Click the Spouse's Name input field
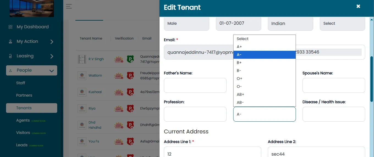This screenshot has width=374, height=157. click(x=334, y=85)
